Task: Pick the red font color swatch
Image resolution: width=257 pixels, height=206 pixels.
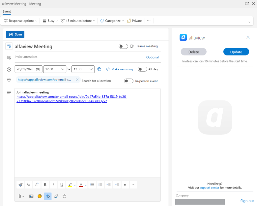Action: pos(81,185)
